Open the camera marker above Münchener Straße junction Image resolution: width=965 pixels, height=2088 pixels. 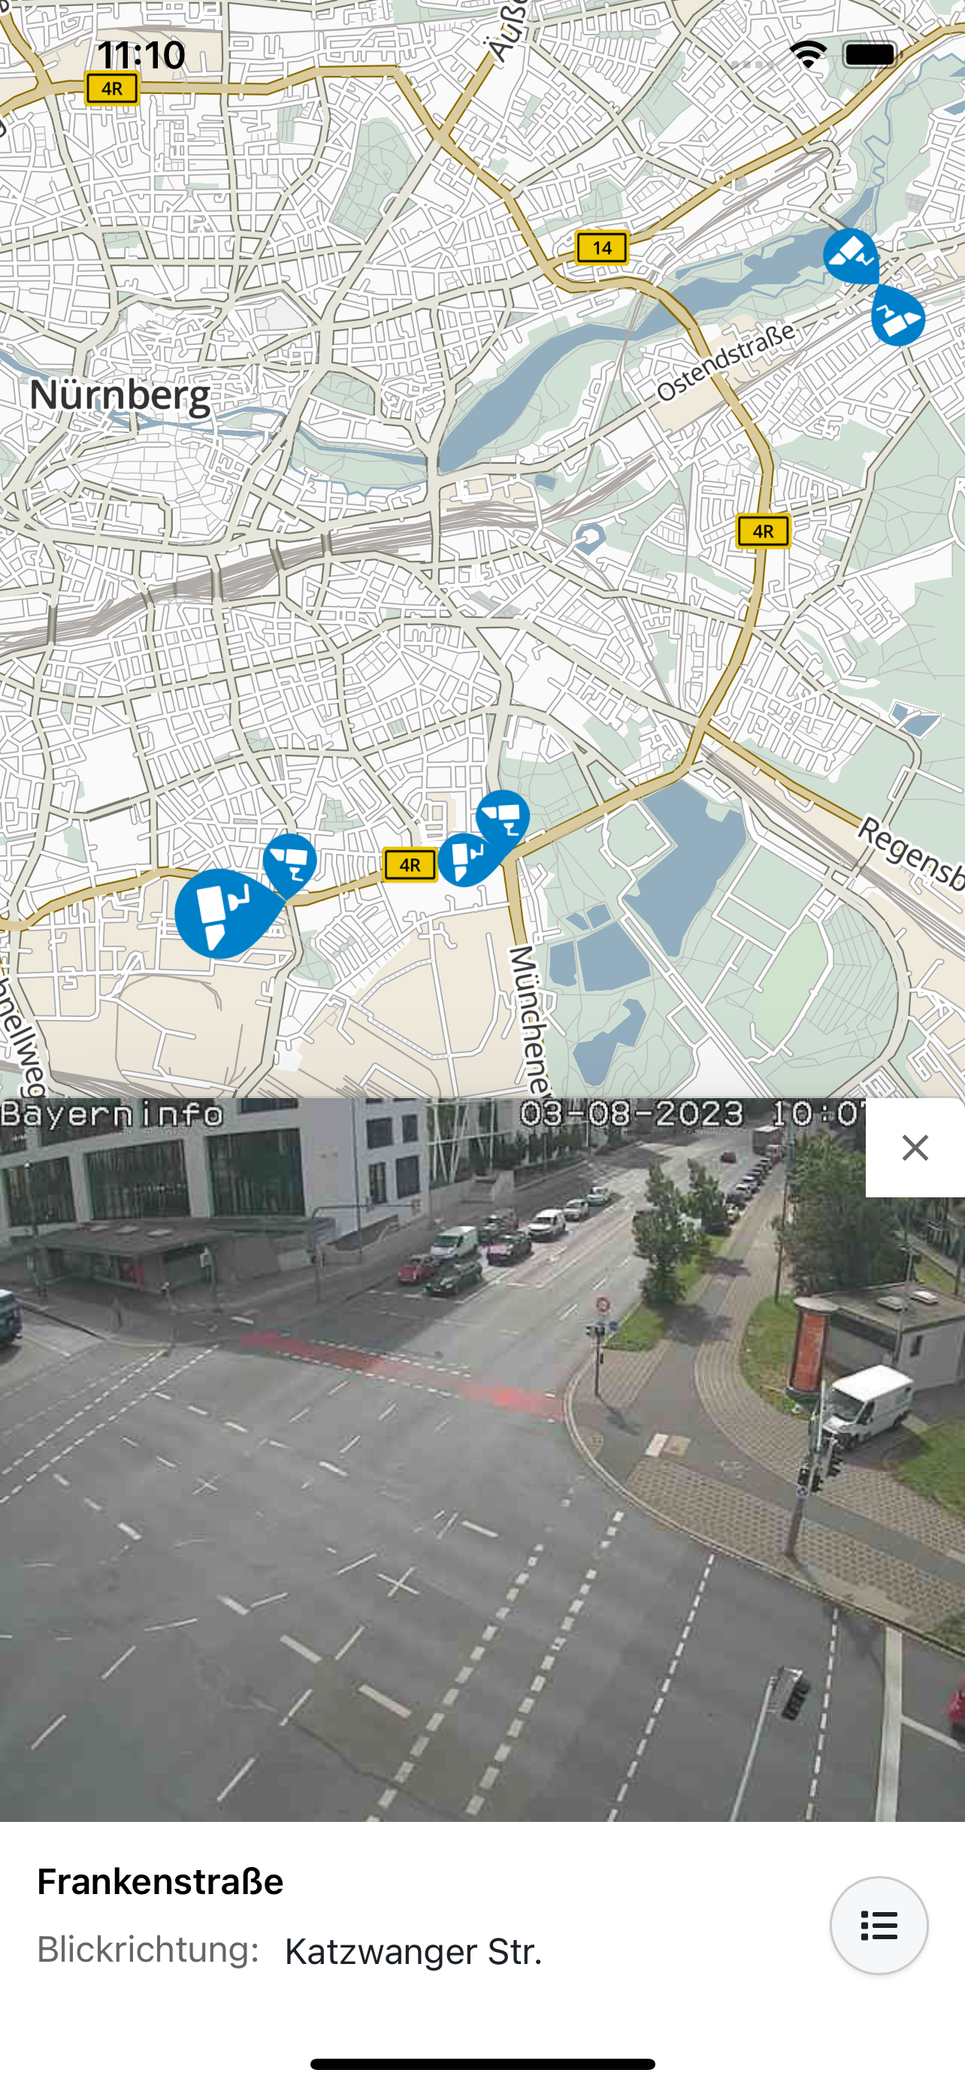point(504,816)
